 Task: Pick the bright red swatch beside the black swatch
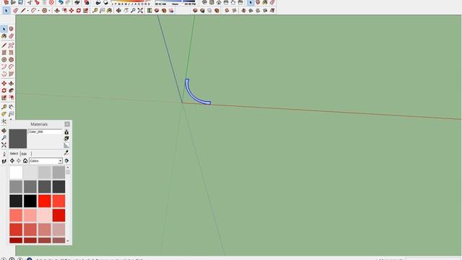coord(45,201)
